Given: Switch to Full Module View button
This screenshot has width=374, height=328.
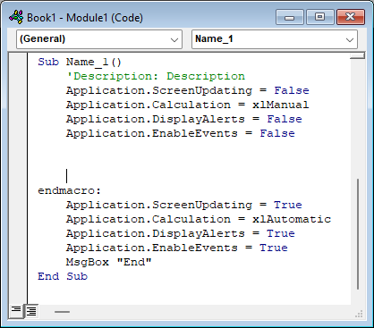Looking at the screenshot, I should point(30,311).
